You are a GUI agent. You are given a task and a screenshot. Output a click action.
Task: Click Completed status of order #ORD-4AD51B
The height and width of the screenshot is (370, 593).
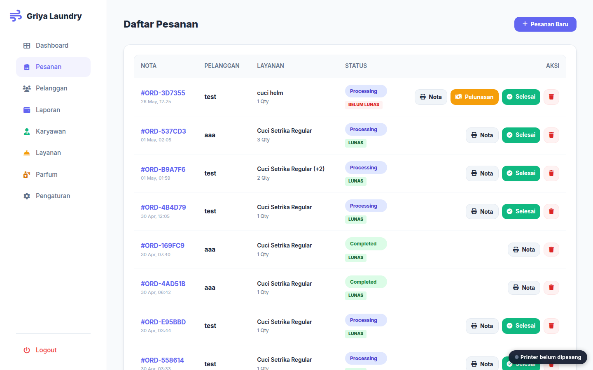coord(366,282)
